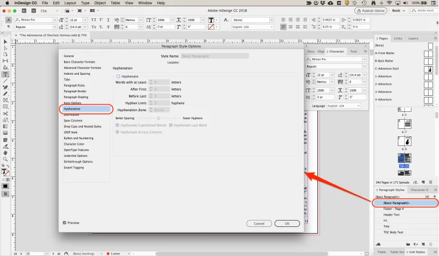Select the Hand tool

pyautogui.click(x=5, y=153)
